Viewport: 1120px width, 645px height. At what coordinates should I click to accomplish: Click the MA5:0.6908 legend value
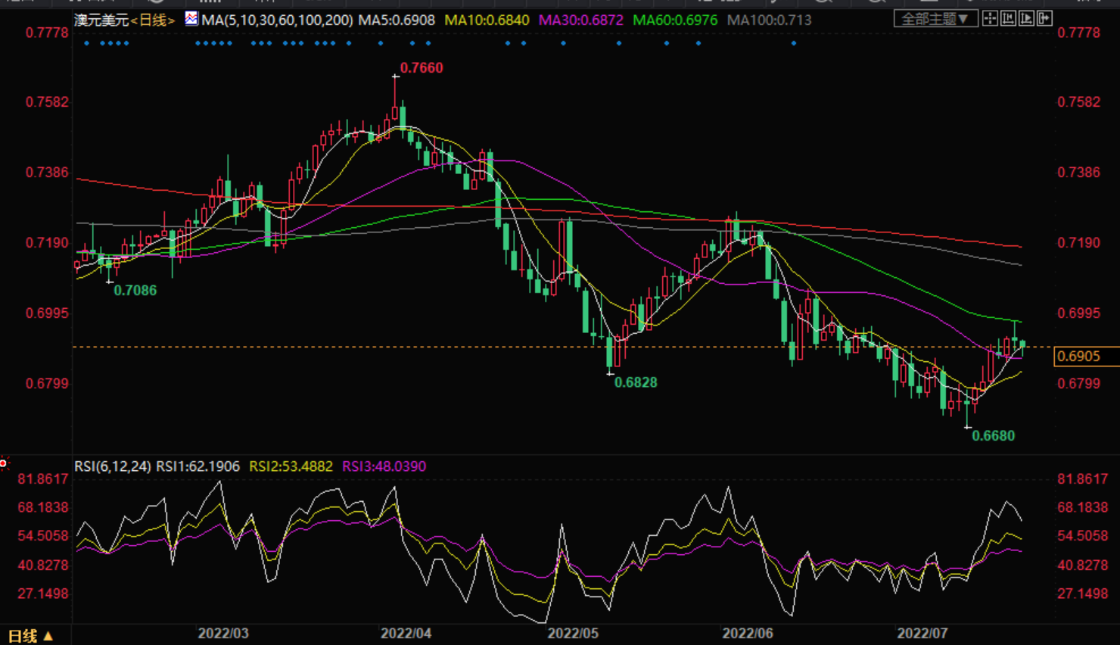point(397,20)
